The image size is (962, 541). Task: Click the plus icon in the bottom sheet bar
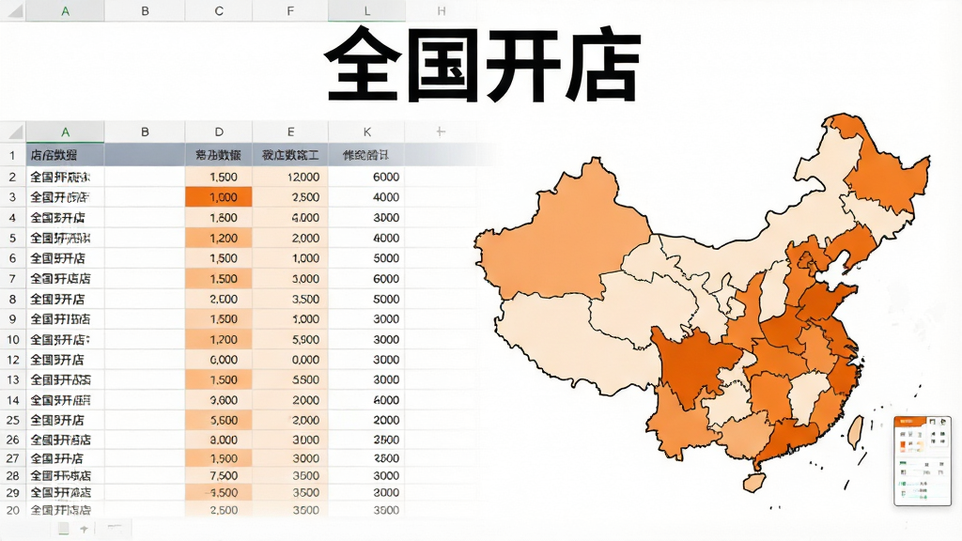coord(84,529)
